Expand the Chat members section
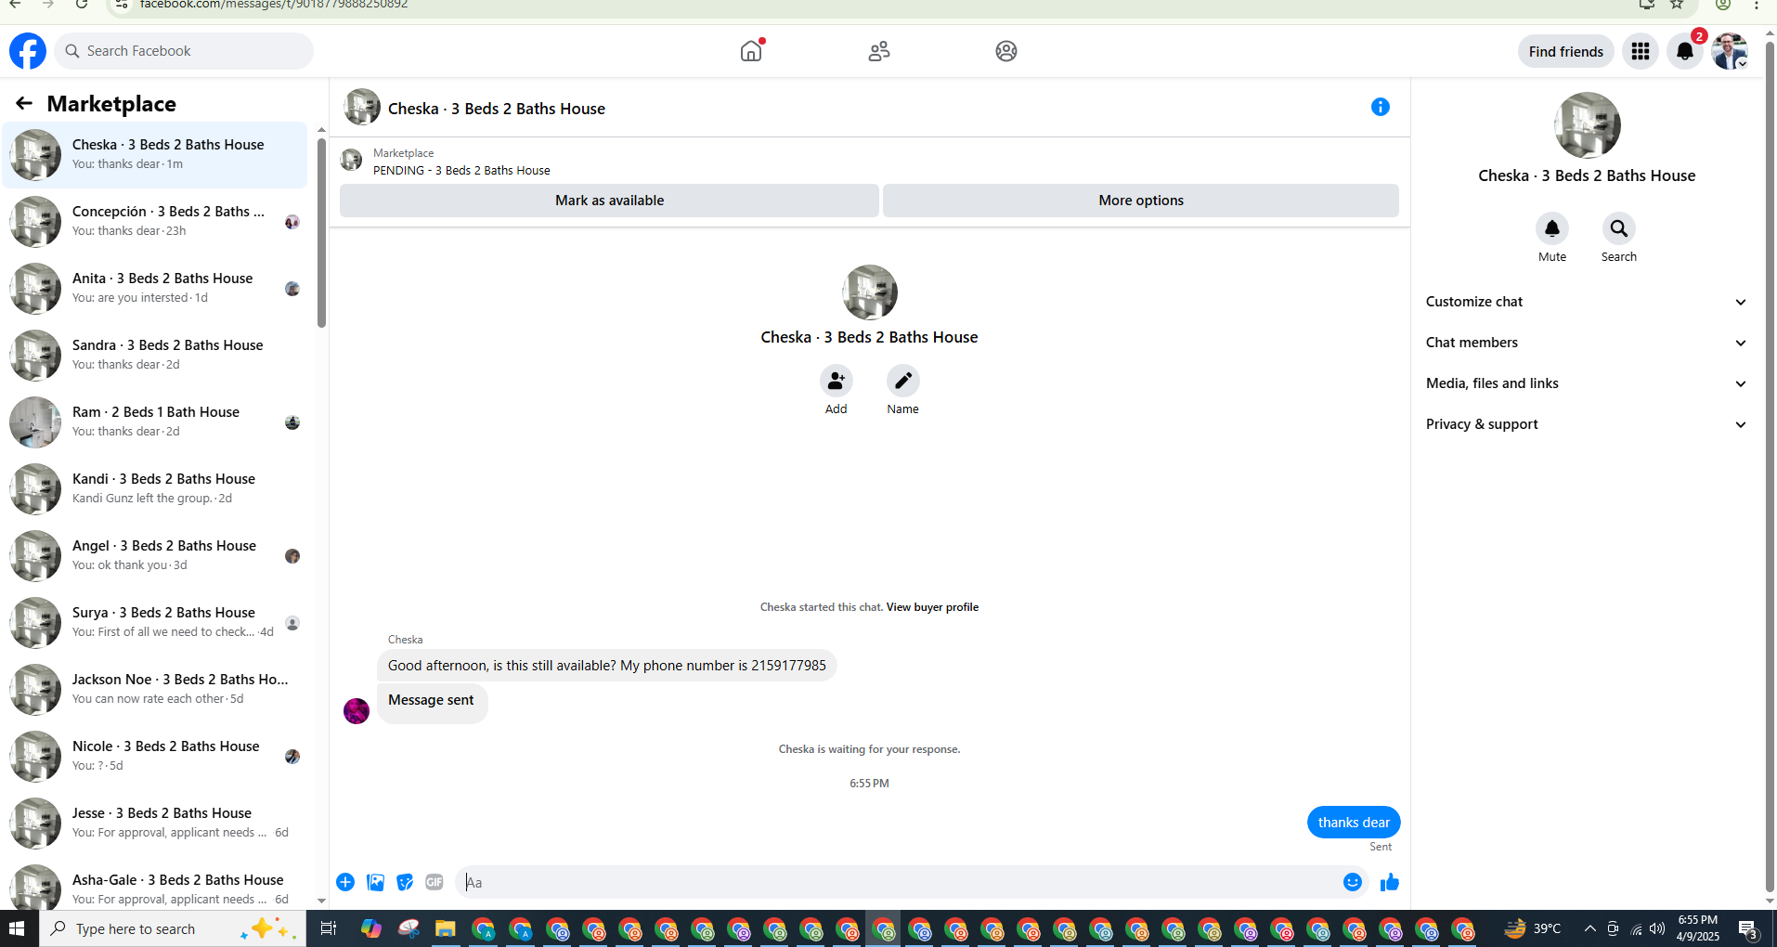 tap(1586, 343)
